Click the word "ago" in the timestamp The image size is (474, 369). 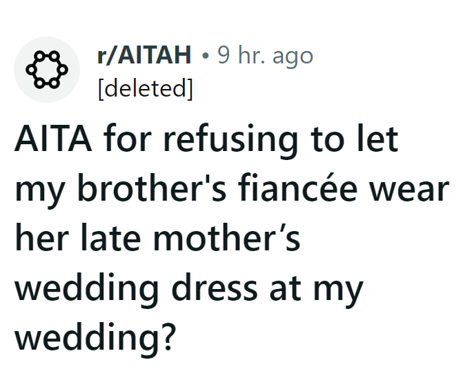[x=294, y=57]
